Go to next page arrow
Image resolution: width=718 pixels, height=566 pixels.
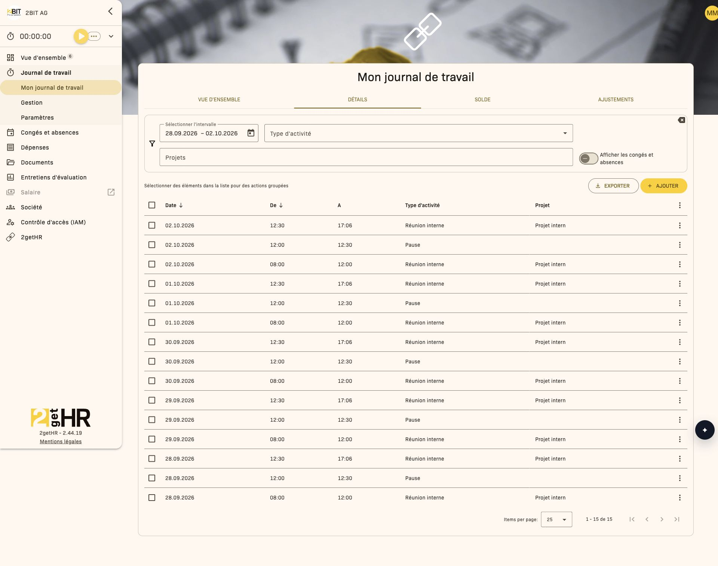[x=662, y=519]
